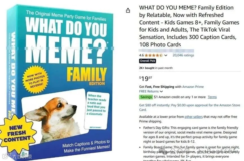The image size is (244, 161).
Task: Click the FREE Returns text
Action: pyautogui.click(x=149, y=91)
